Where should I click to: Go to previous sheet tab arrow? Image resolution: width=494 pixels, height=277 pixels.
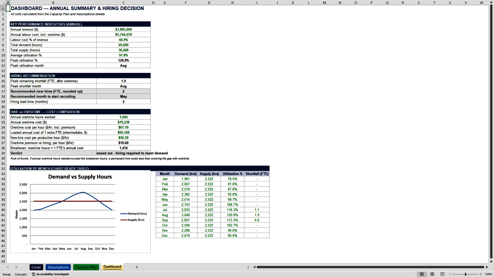(8, 267)
